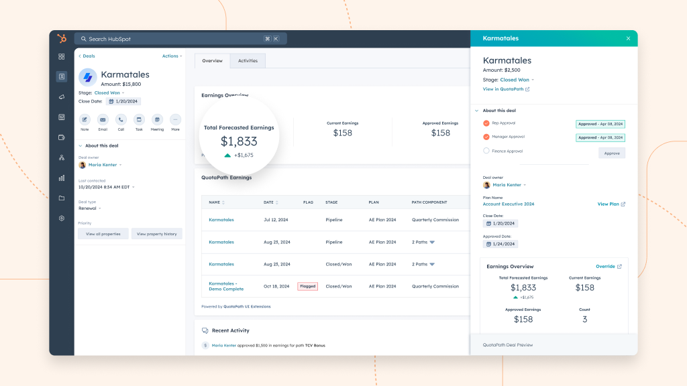Switch to the Overview tab
Screen dimensions: 687x386
pyautogui.click(x=213, y=61)
